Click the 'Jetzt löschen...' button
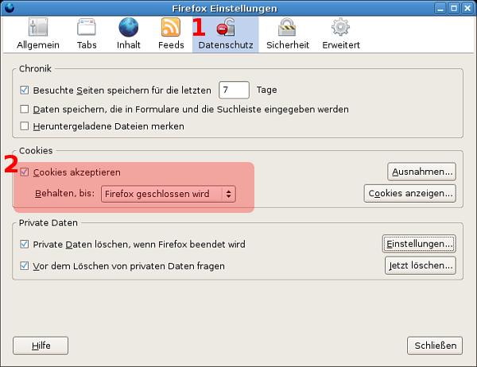This screenshot has height=367, width=477. (421, 266)
